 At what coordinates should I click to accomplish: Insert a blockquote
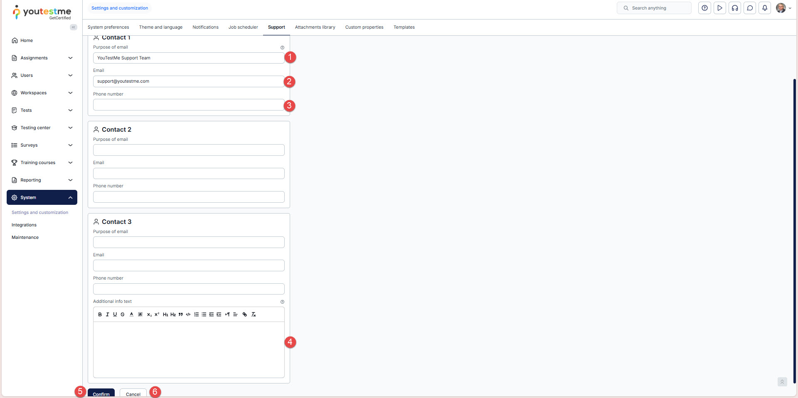(180, 314)
